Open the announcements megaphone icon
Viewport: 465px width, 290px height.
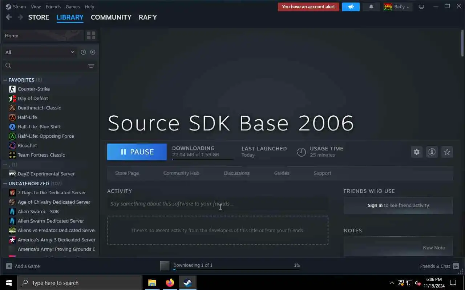point(351,7)
